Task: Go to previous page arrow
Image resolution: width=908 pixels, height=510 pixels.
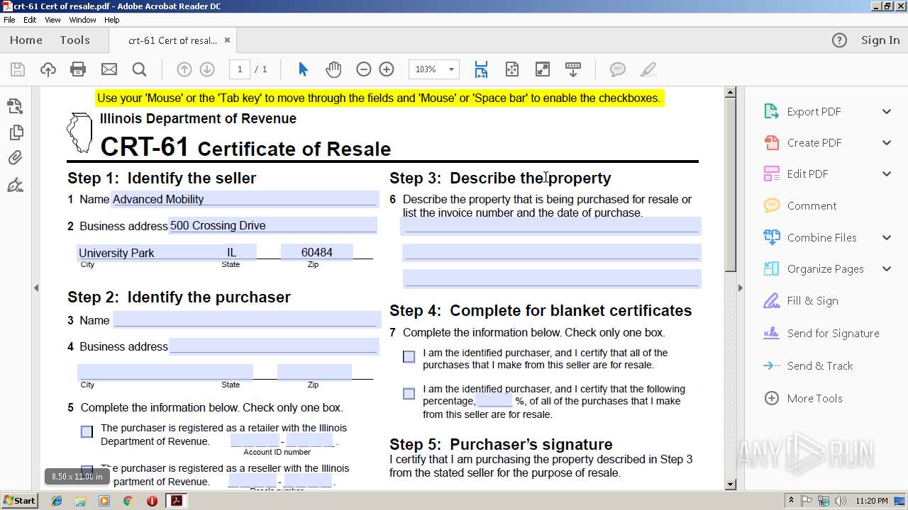Action: point(184,69)
